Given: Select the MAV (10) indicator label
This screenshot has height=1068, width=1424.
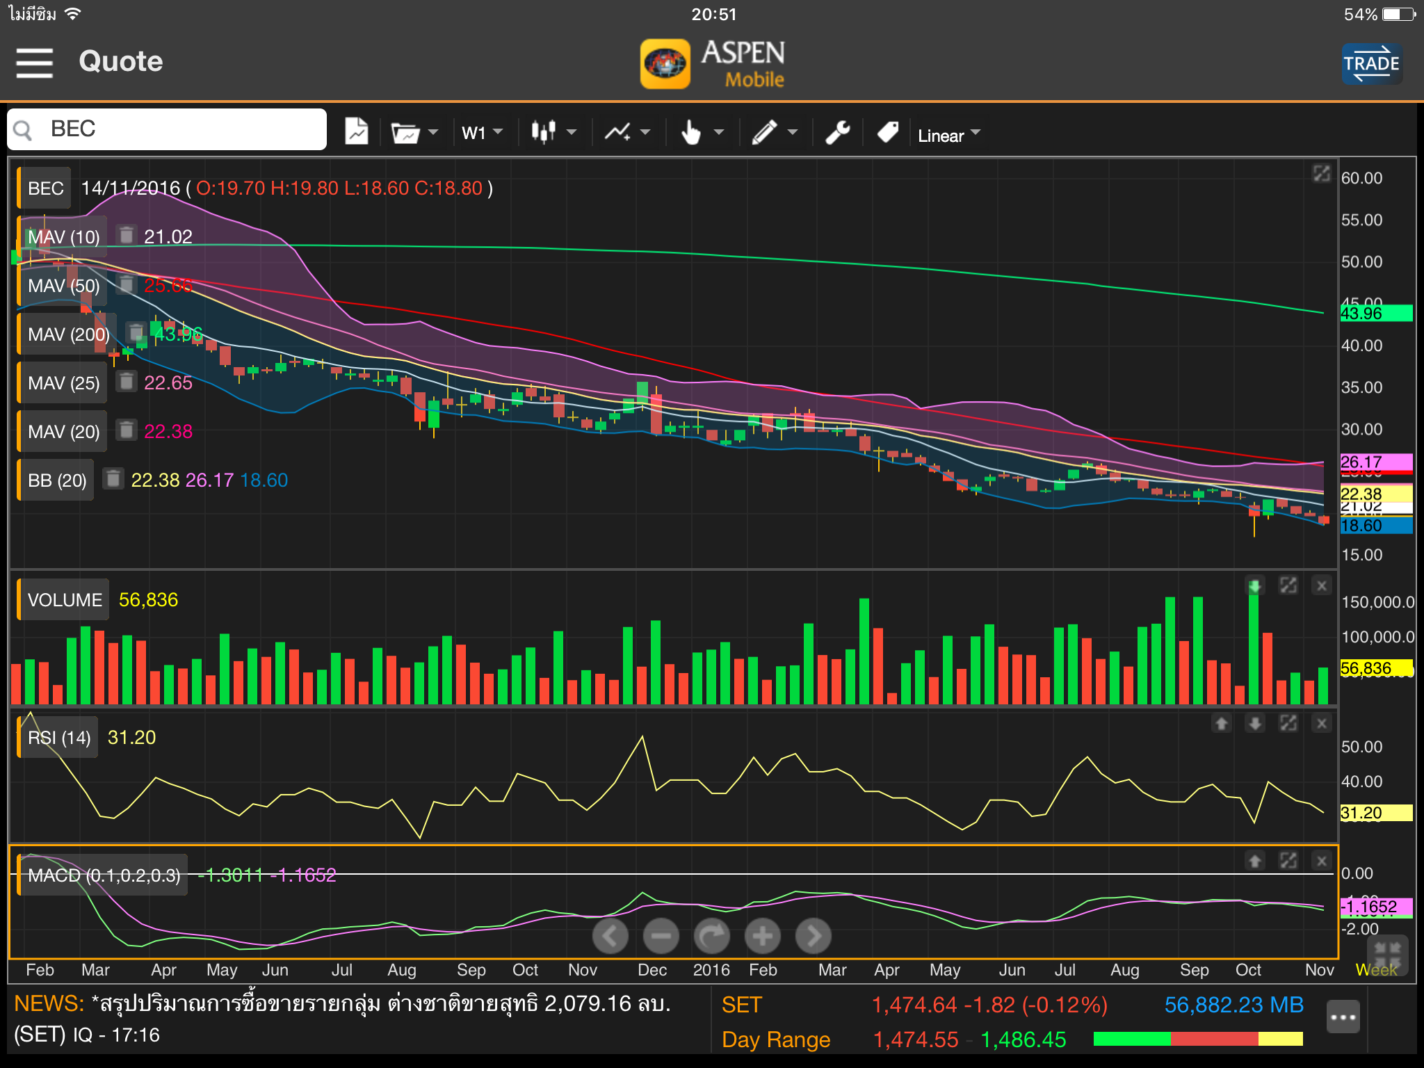Looking at the screenshot, I should [63, 237].
